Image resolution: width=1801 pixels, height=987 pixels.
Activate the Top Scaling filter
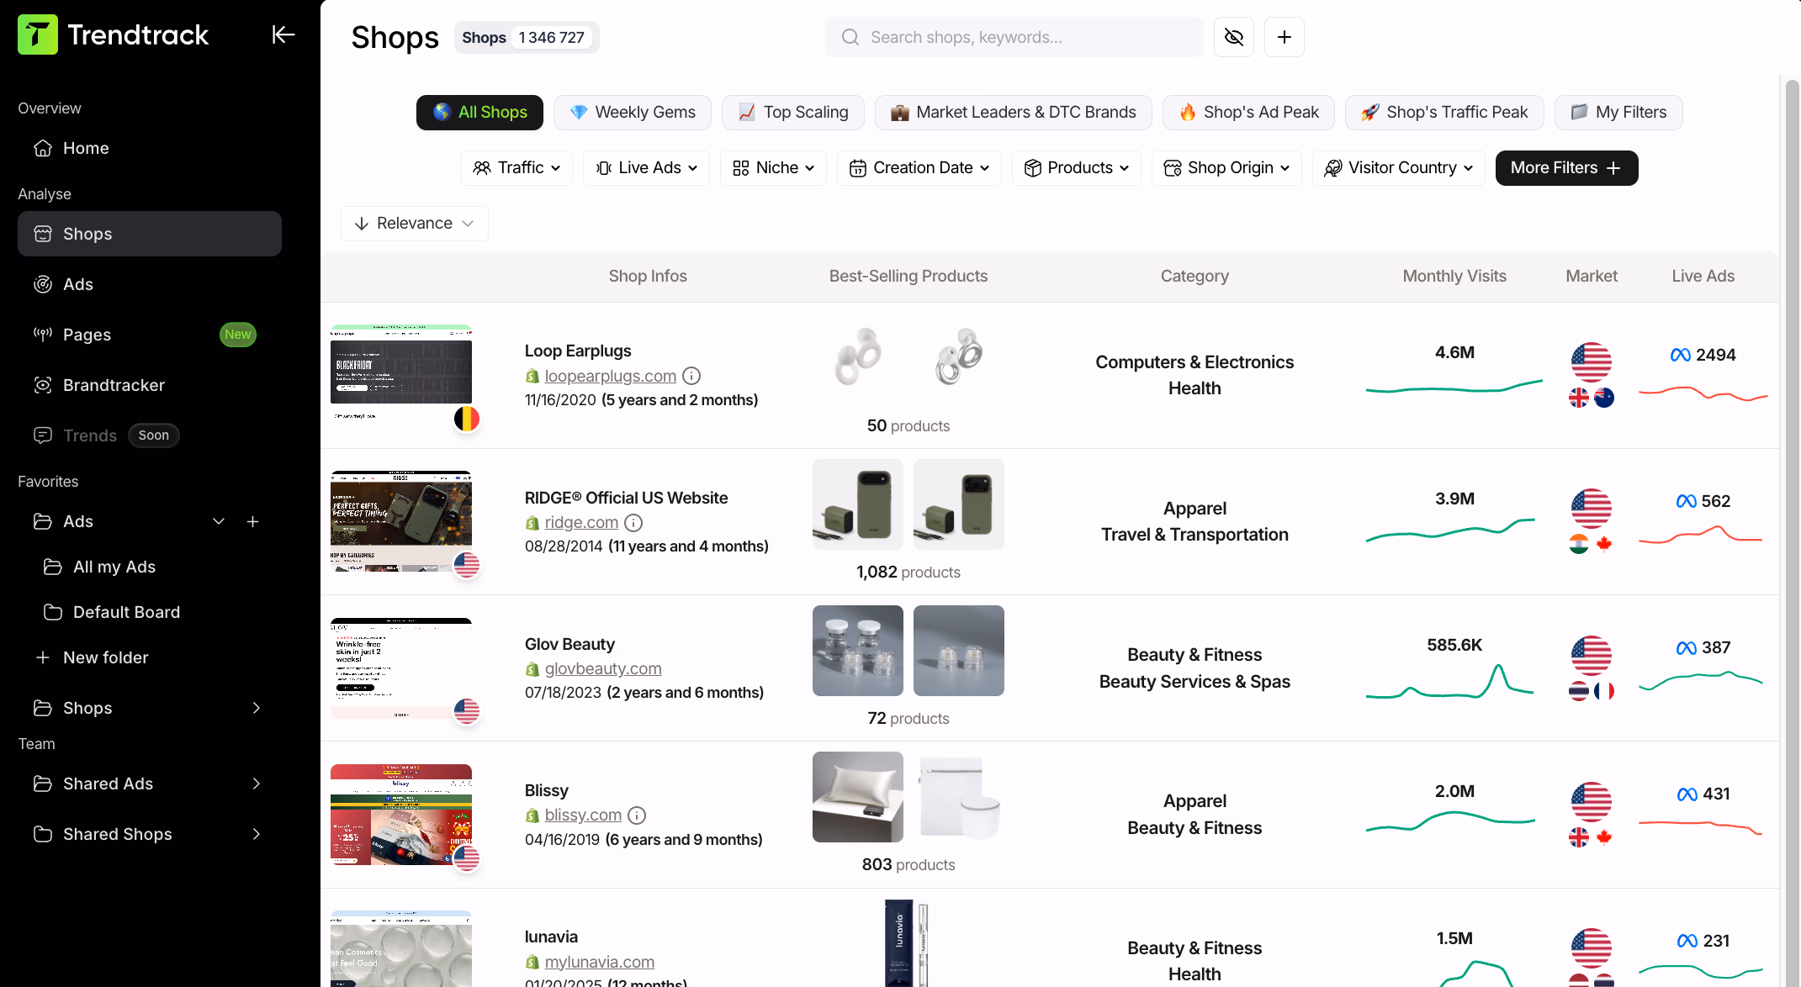coord(792,112)
